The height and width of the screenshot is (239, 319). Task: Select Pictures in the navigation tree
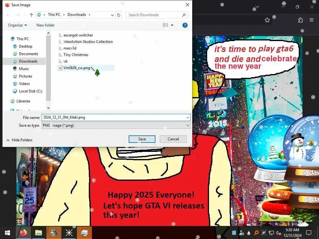click(26, 76)
